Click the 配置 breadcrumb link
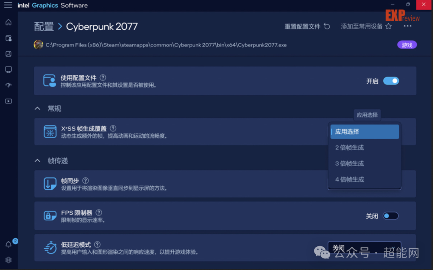The height and width of the screenshot is (270, 433). pyautogui.click(x=44, y=26)
